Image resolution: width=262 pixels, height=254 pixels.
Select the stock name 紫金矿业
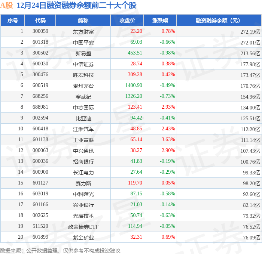tap(83, 238)
